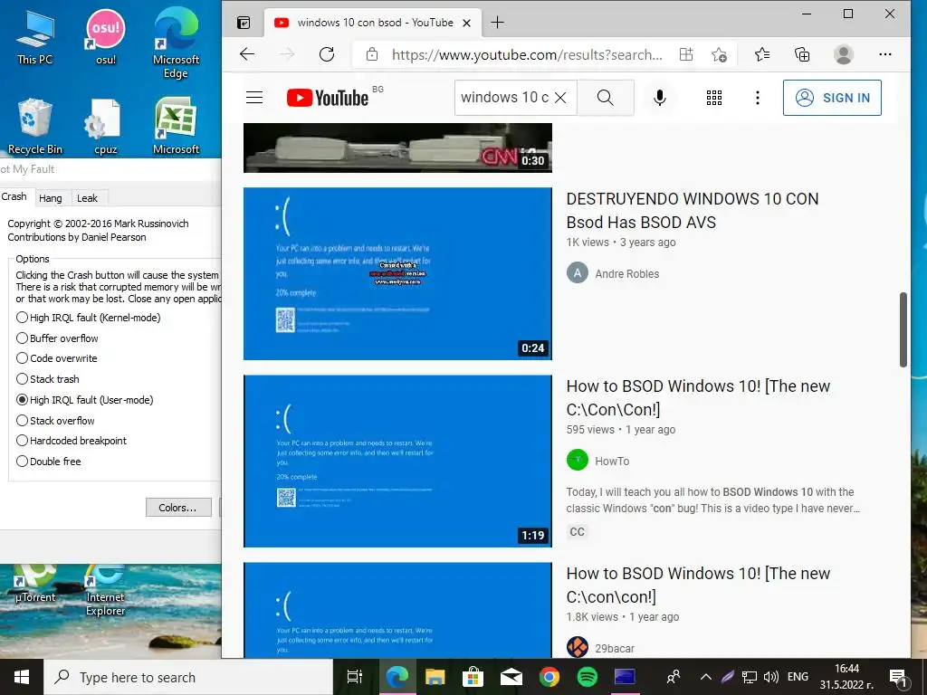This screenshot has height=695, width=927.
Task: Switch to the Hang tab in Not My Fault
Action: (x=51, y=198)
